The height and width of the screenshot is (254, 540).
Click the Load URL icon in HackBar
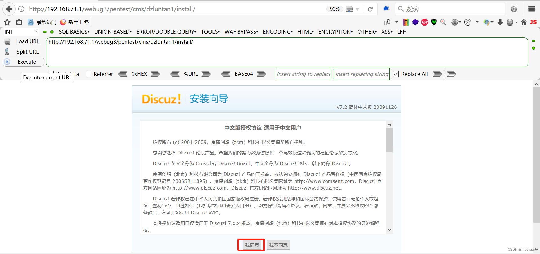(7, 41)
